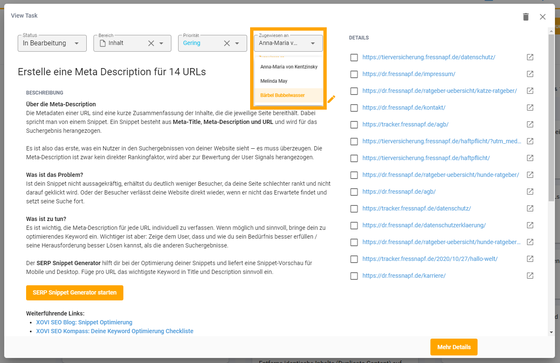560x363 pixels.
Task: Check dr.fressnapf.de/kontakt checkbox
Action: (x=354, y=108)
